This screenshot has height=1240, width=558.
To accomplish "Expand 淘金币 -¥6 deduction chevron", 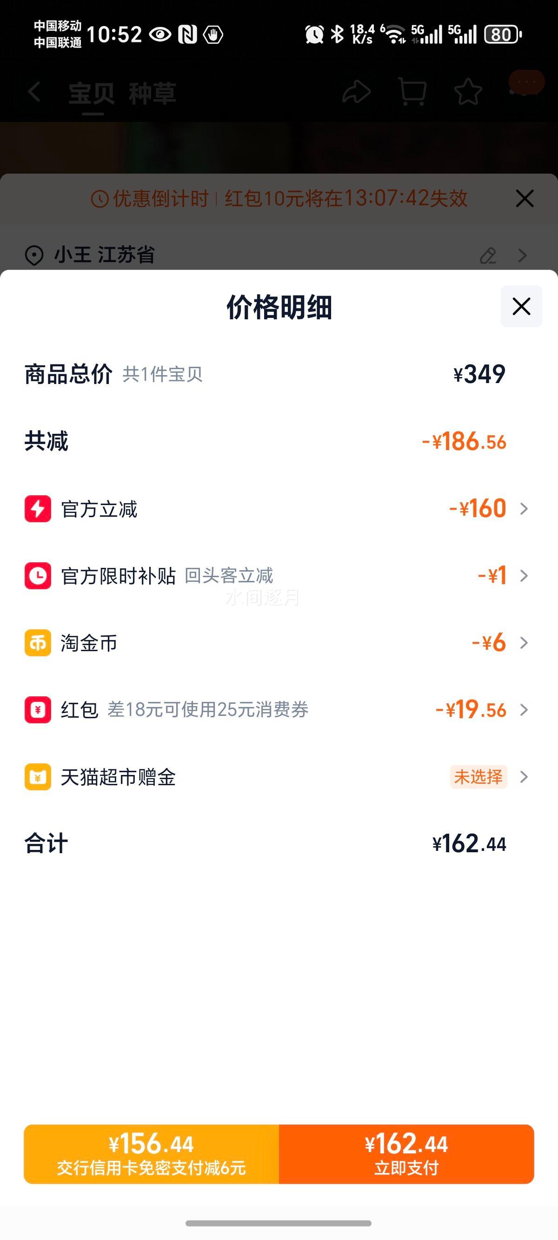I will tap(524, 643).
